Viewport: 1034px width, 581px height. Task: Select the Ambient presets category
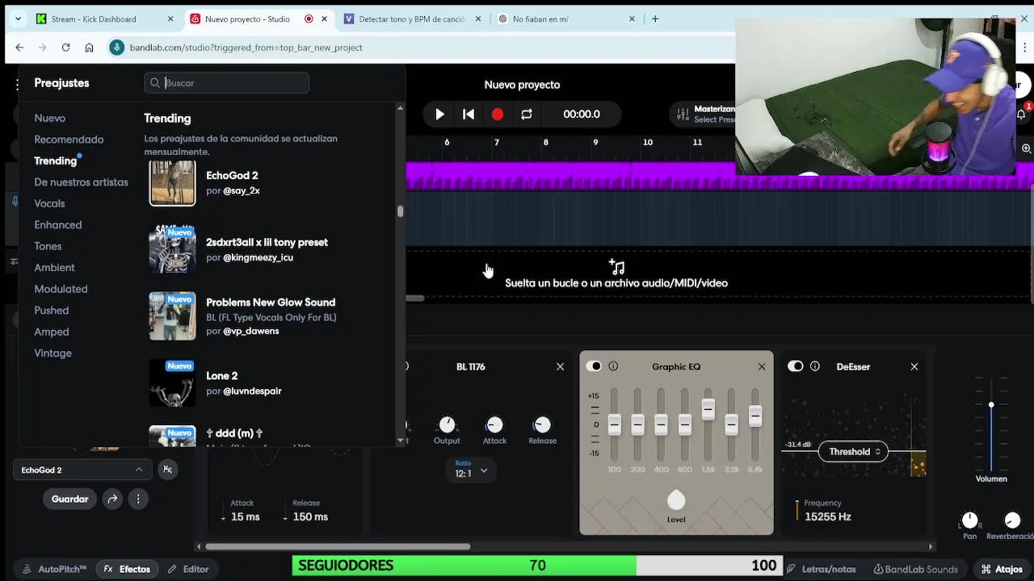click(x=54, y=268)
